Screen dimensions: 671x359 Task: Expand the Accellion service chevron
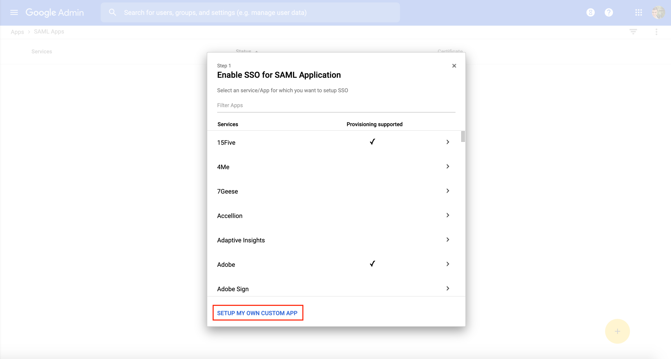click(448, 215)
